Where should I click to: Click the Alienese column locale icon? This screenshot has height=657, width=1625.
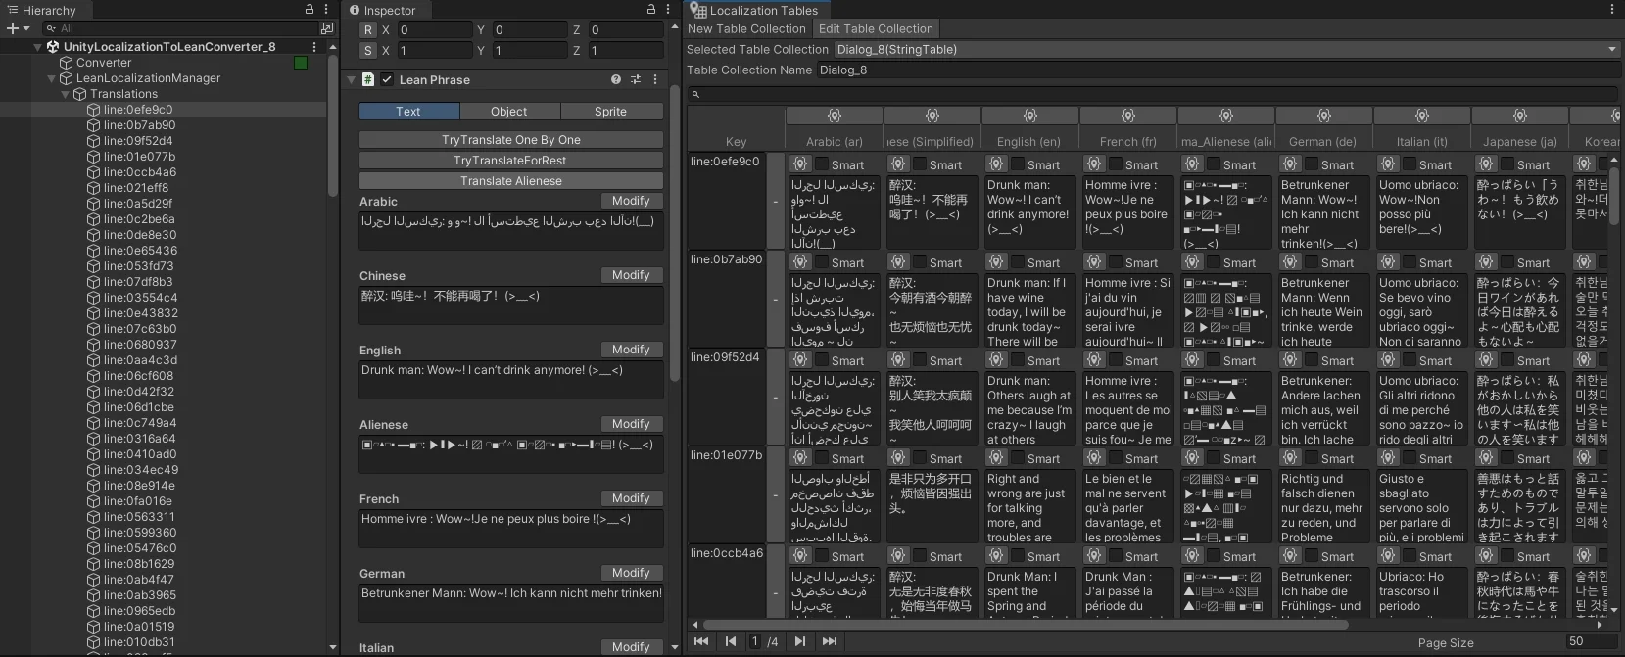1226,117
